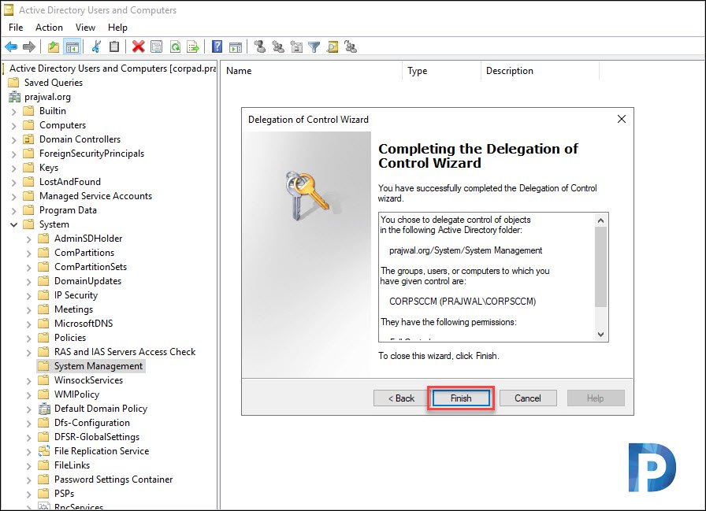
Task: Click the Create new user icon
Action: tap(259, 46)
